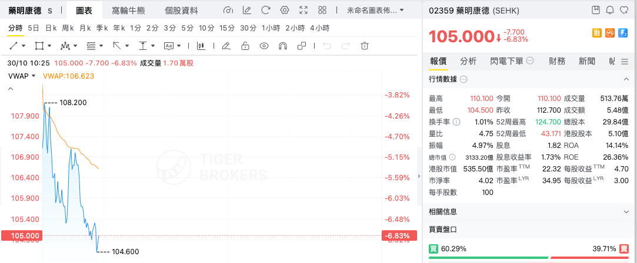Click the clone drawings icon

tap(302, 46)
